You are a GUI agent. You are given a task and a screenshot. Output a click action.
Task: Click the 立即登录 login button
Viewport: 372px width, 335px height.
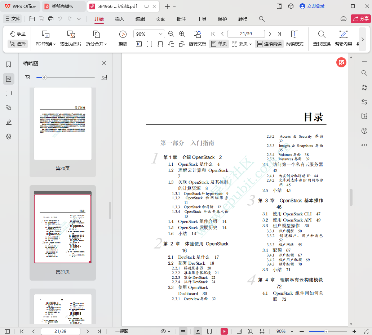coord(312,6)
